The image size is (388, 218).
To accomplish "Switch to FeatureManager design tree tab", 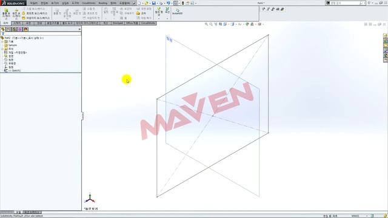I will pyautogui.click(x=3, y=29).
